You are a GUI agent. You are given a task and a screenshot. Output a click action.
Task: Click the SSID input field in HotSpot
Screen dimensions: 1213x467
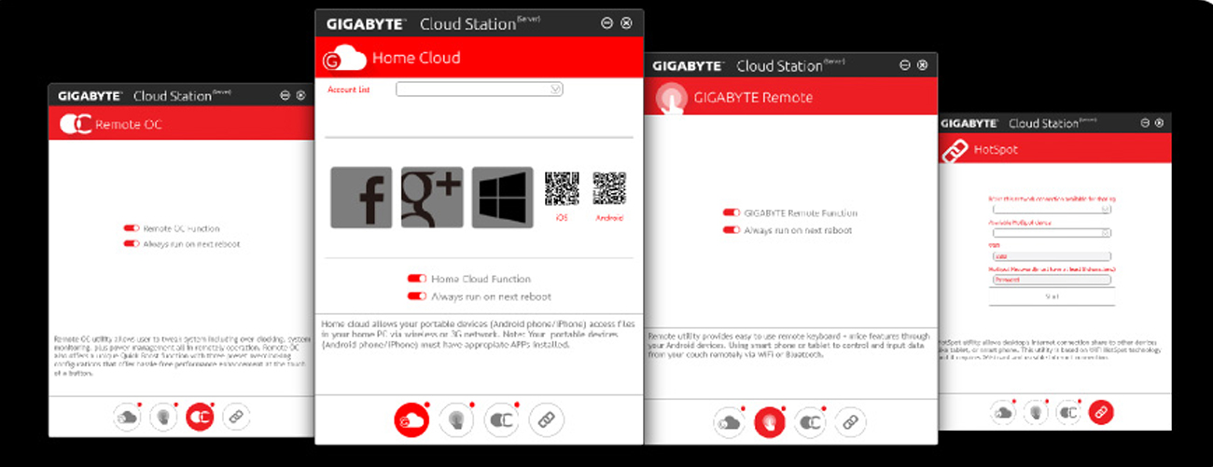[1052, 256]
